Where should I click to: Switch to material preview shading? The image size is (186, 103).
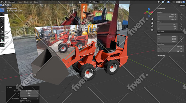point(181,2)
